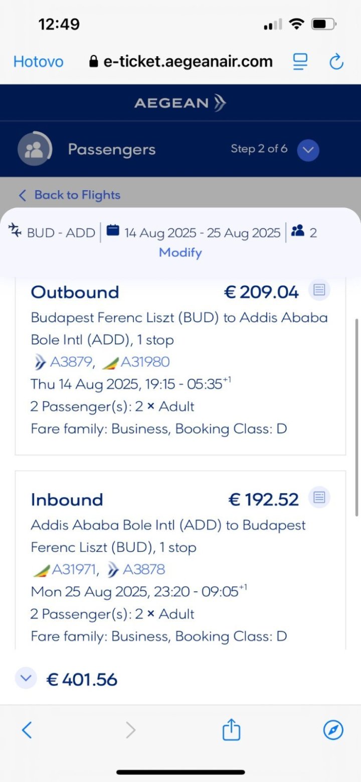The height and width of the screenshot is (782, 361).
Task: Expand the €401.56 total price details
Action: 26,679
